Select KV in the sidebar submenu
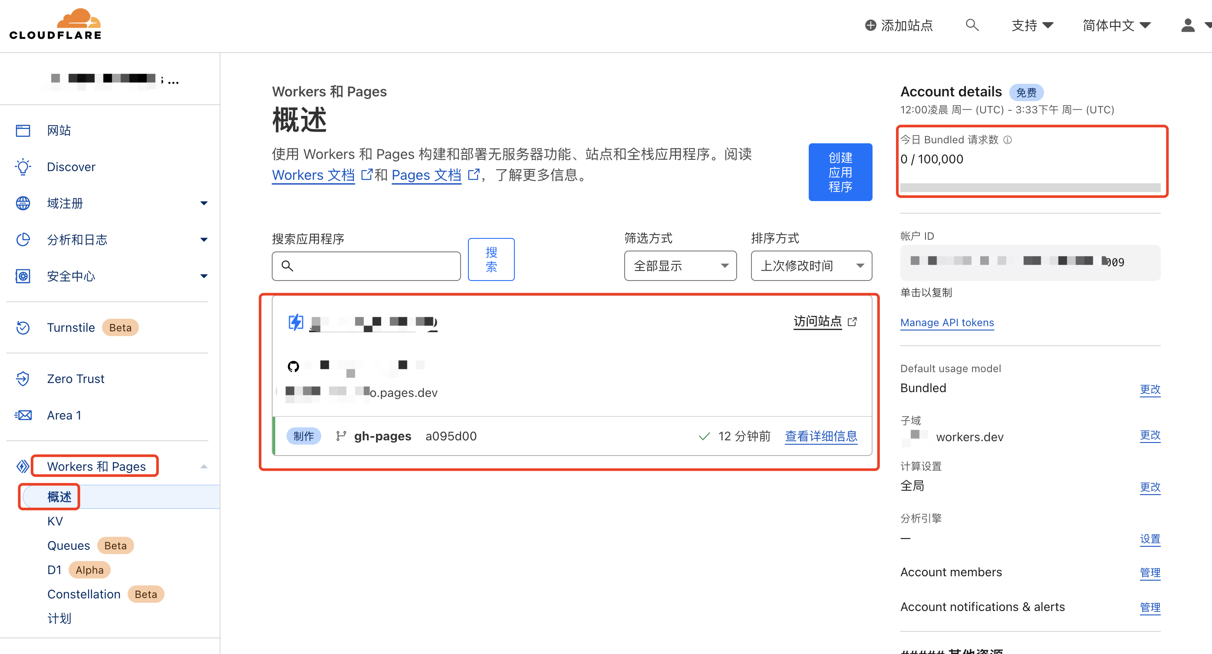The image size is (1212, 654). click(x=55, y=521)
